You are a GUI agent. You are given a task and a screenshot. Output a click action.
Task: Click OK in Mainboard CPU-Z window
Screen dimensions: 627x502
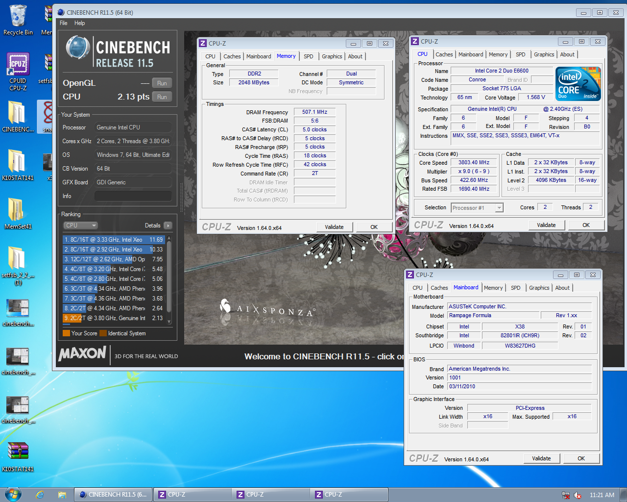(x=581, y=458)
